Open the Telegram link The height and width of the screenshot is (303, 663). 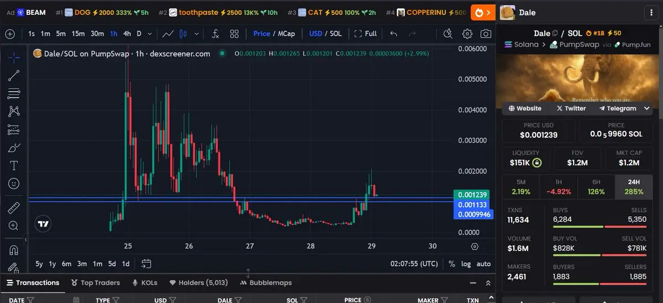click(x=618, y=108)
